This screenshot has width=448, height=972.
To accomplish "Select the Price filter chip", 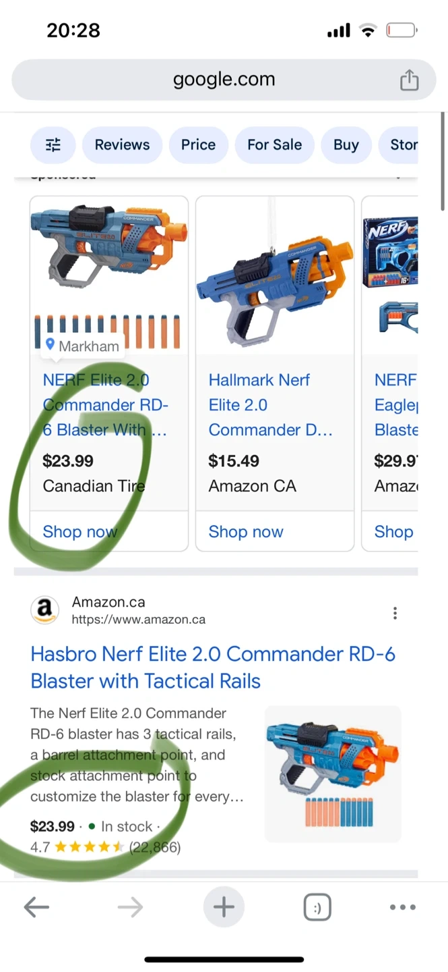I will 198,144.
